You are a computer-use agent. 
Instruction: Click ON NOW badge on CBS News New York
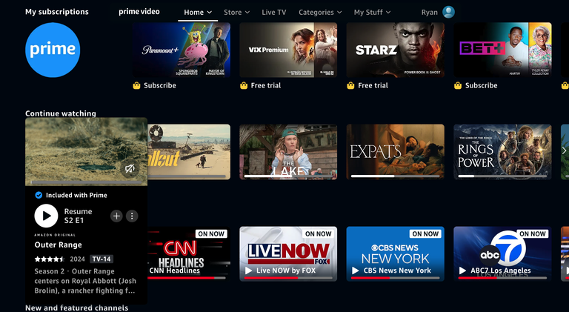425,234
